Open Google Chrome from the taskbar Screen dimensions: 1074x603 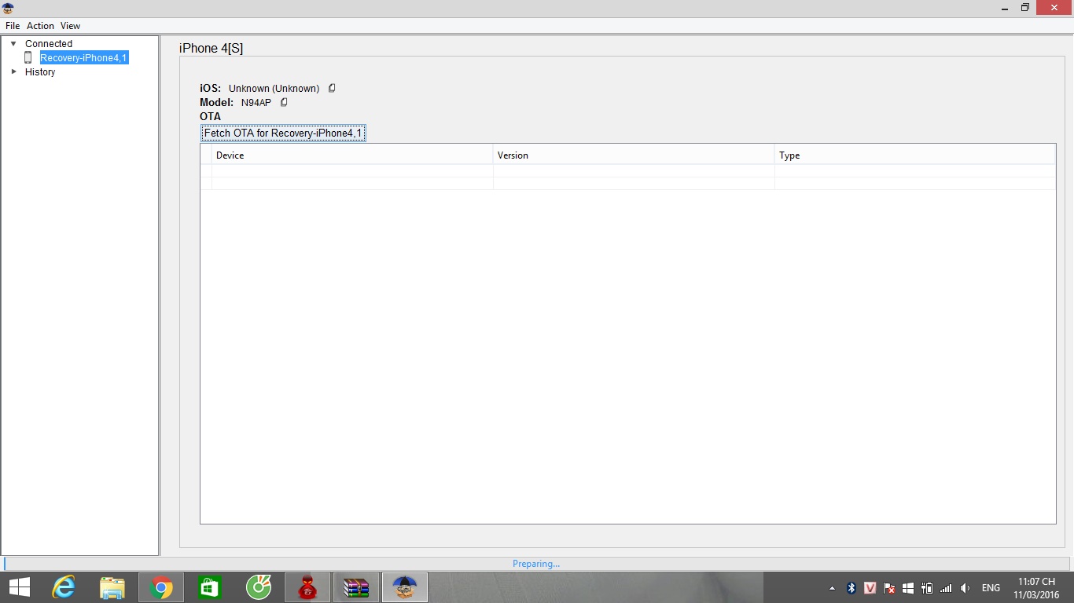[161, 587]
